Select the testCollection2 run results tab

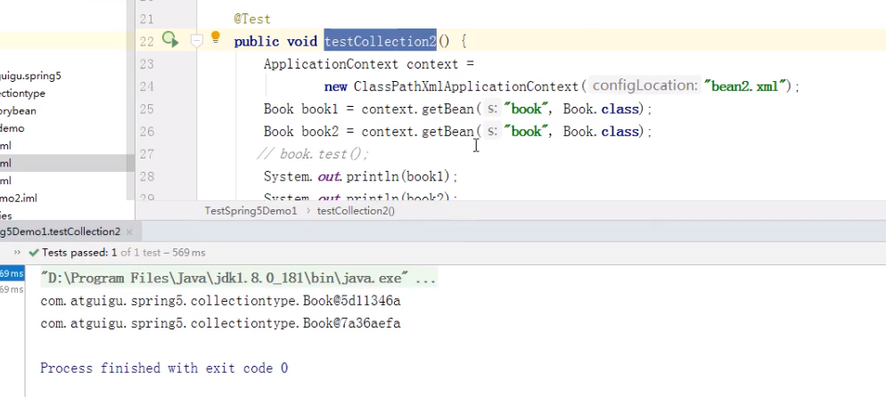pyautogui.click(x=60, y=231)
